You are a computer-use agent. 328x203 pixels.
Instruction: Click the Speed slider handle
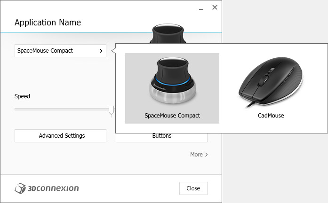pos(111,109)
